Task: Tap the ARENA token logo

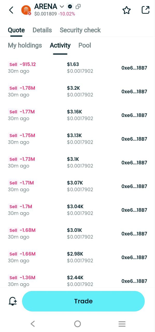Action: tap(26, 10)
